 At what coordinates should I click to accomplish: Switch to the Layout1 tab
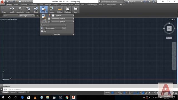click(x=13, y=92)
